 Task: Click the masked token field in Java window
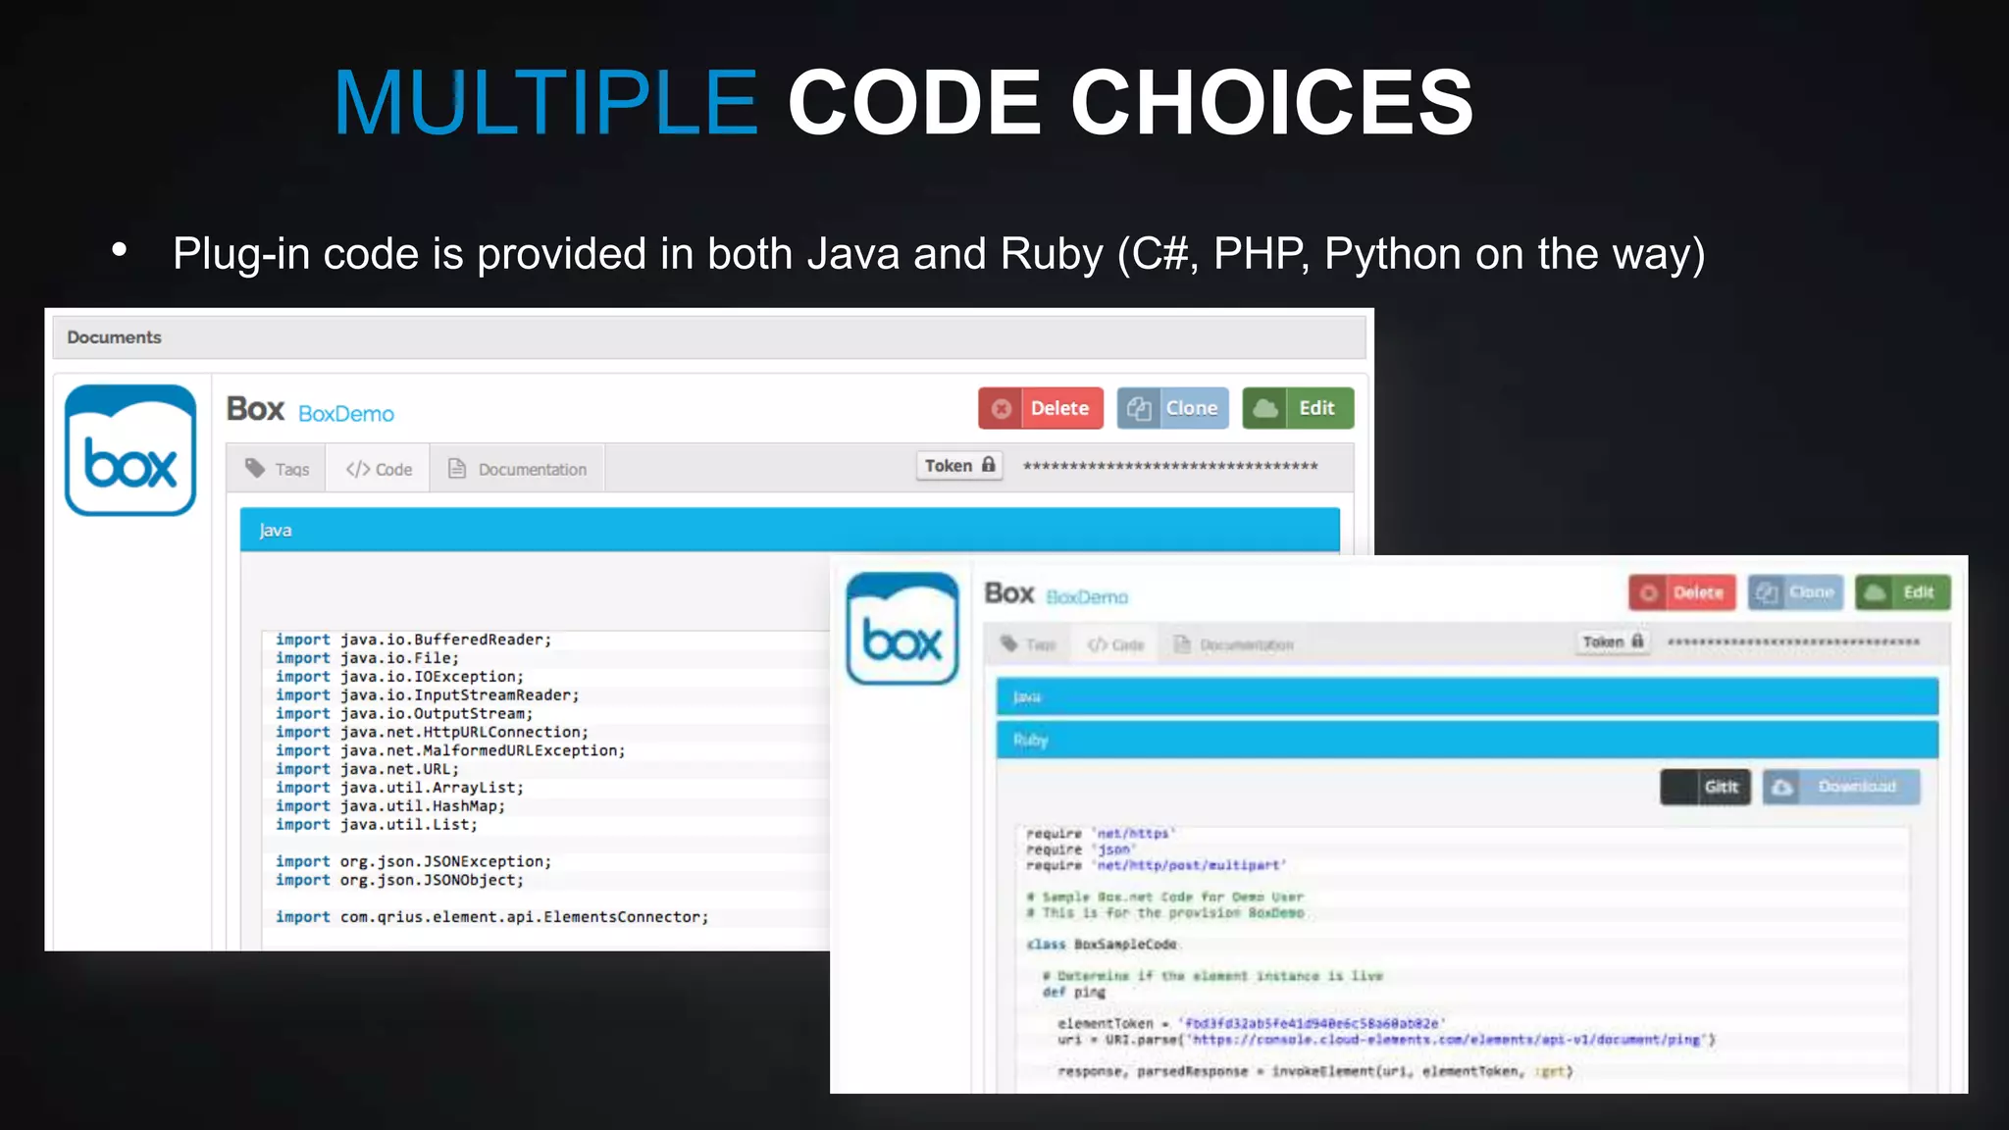[1170, 466]
